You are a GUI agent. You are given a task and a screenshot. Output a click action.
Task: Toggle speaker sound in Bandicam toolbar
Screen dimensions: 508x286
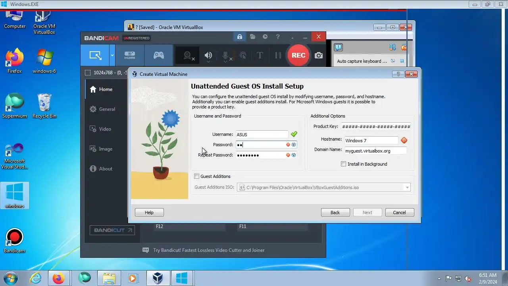[208, 56]
